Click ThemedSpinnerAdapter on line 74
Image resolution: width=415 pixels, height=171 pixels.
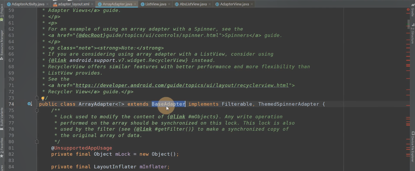(289, 104)
